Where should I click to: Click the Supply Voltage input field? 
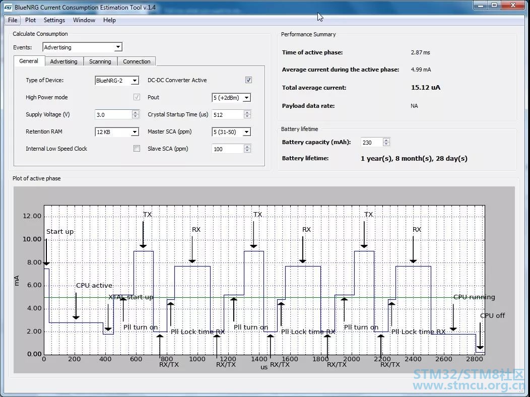point(113,114)
